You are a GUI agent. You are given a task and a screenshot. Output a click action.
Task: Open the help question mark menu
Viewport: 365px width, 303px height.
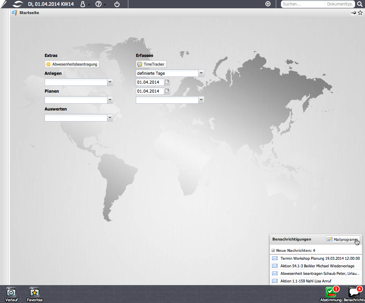98,4
